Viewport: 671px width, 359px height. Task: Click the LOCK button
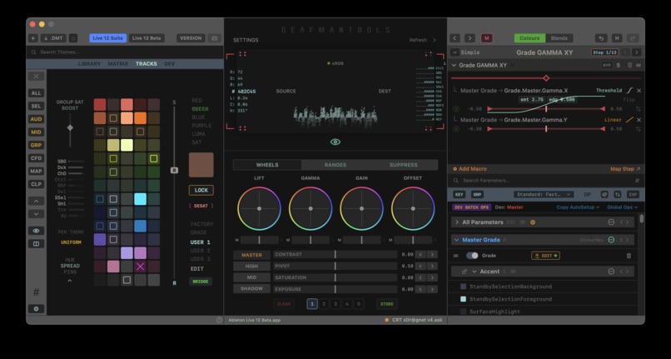(x=201, y=190)
